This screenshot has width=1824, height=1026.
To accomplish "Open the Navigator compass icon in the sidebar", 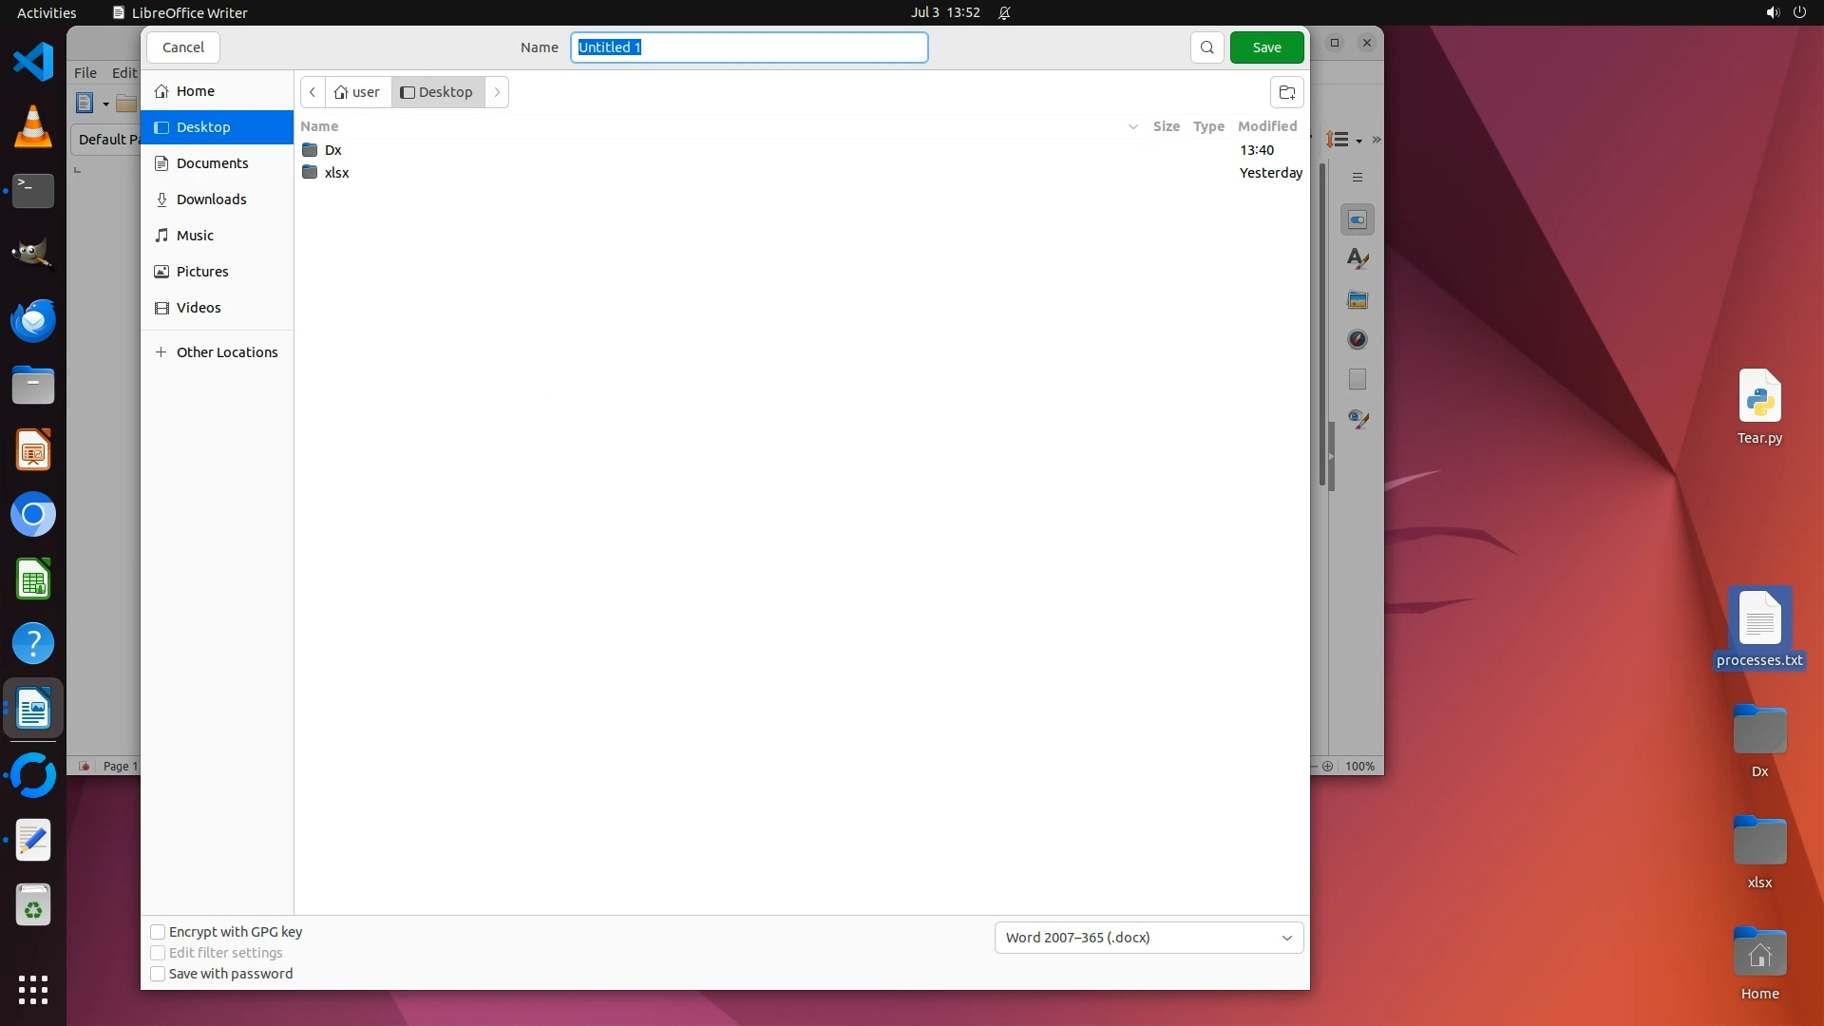I will click(1358, 339).
